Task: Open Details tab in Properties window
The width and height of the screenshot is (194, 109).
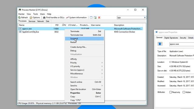Action: tap(191, 38)
